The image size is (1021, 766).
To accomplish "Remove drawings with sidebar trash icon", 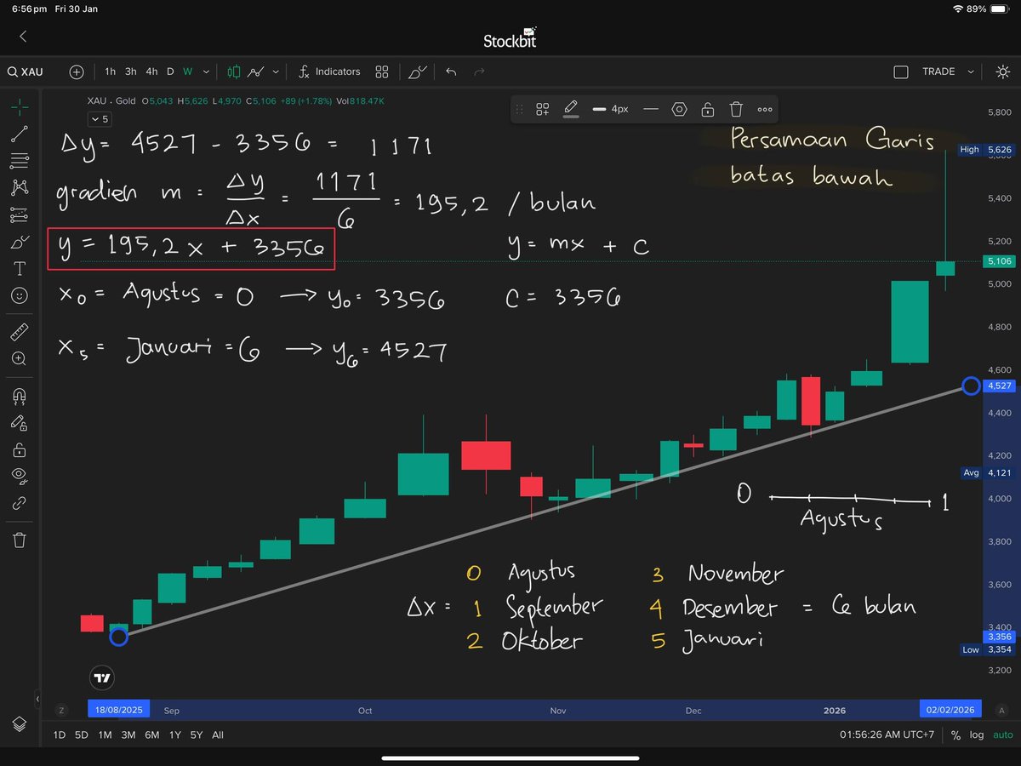I will [x=20, y=540].
